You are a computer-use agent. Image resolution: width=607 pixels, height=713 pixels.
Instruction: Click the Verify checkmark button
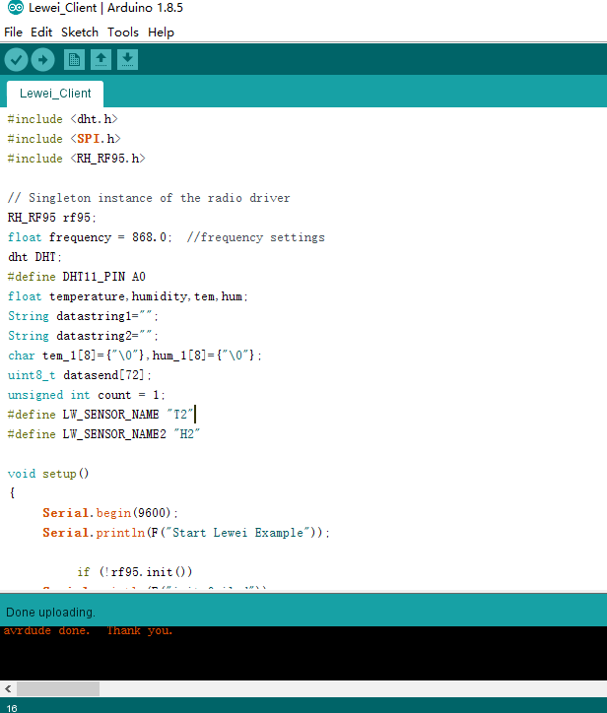pos(17,59)
